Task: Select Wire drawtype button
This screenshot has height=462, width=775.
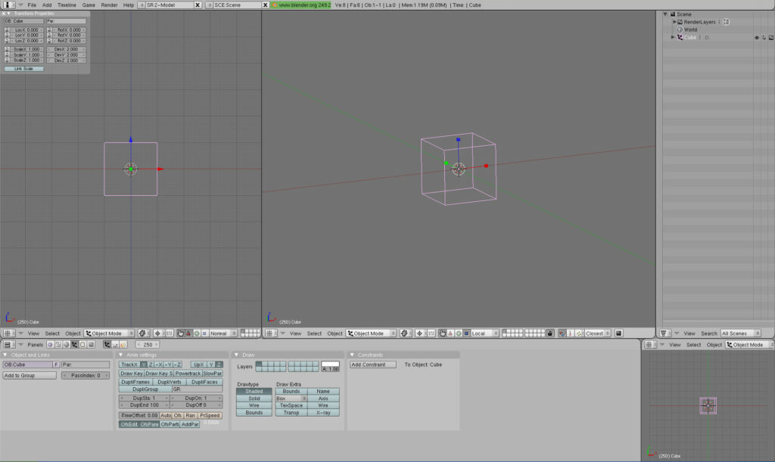Action: pyautogui.click(x=254, y=405)
